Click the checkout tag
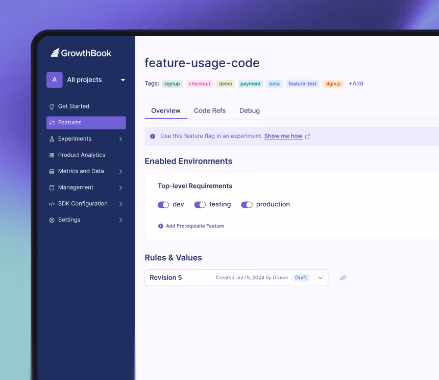The height and width of the screenshot is (380, 439). 200,84
